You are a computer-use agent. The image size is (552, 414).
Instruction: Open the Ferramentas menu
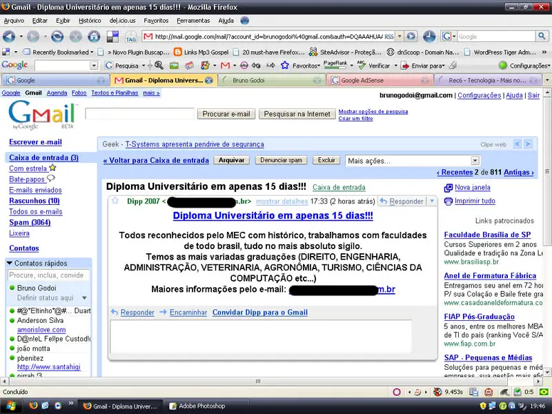click(x=193, y=21)
